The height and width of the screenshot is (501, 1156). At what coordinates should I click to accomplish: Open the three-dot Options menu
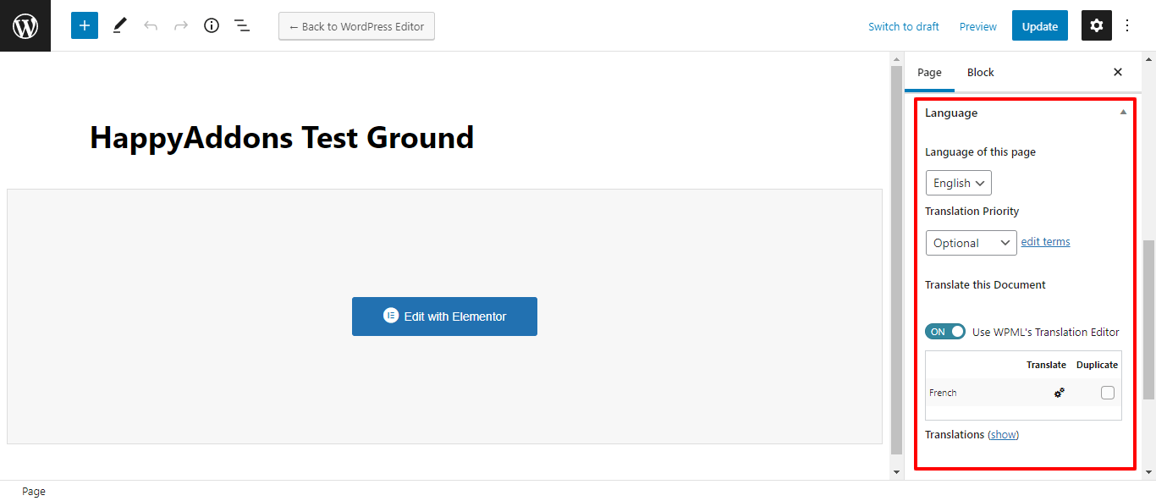click(x=1127, y=25)
